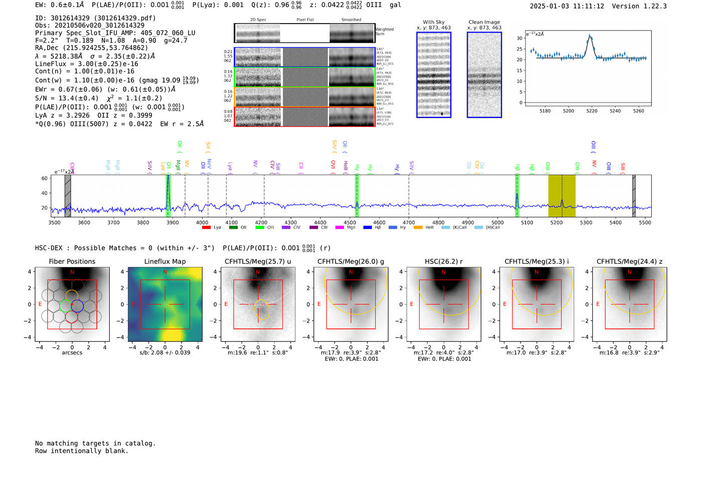Open the Lineflux Map image
702x478 pixels.
(165, 304)
